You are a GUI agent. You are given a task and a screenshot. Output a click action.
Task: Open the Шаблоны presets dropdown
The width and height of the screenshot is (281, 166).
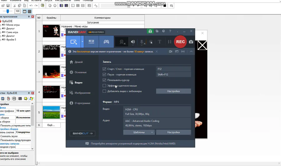coord(139,132)
